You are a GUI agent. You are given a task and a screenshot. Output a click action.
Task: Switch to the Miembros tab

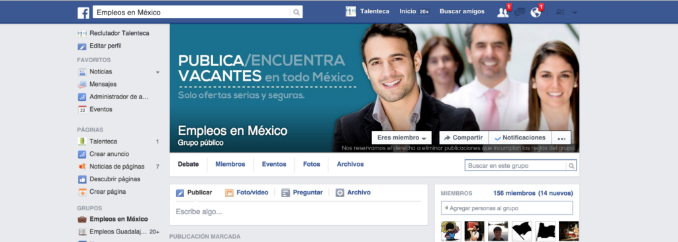pyautogui.click(x=230, y=164)
